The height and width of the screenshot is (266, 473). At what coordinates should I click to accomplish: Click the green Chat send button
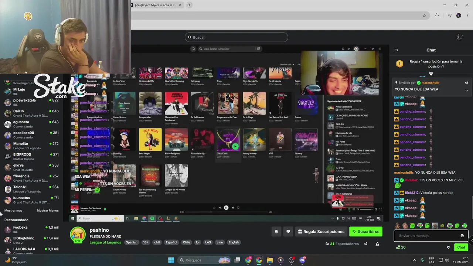[461, 248]
